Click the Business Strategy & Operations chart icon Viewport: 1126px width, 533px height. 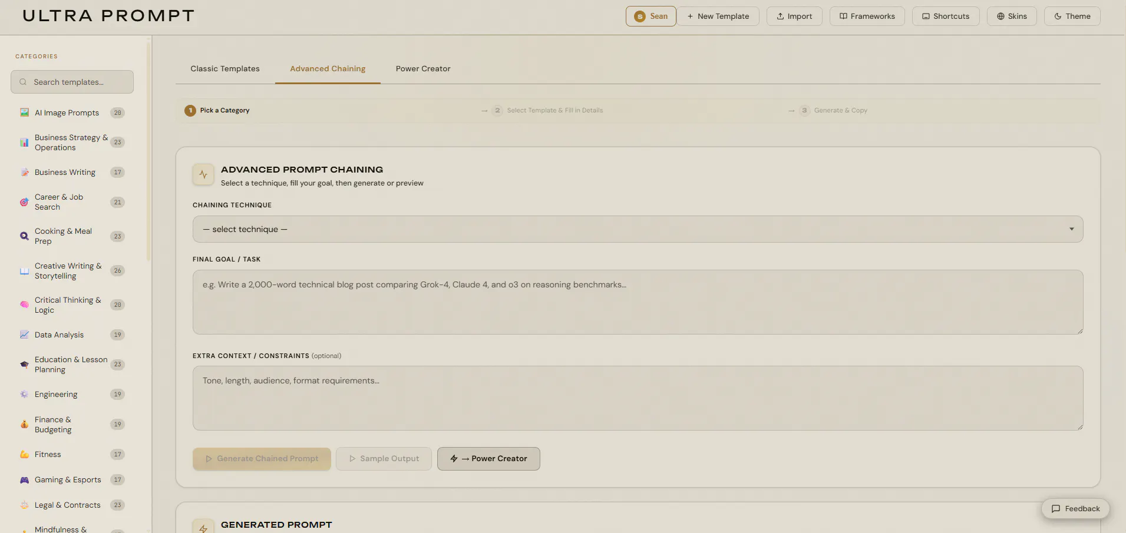click(x=24, y=143)
